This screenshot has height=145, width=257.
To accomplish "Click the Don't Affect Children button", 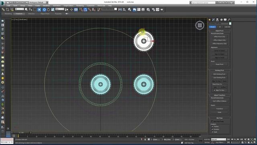I will pyautogui.click(x=220, y=101).
